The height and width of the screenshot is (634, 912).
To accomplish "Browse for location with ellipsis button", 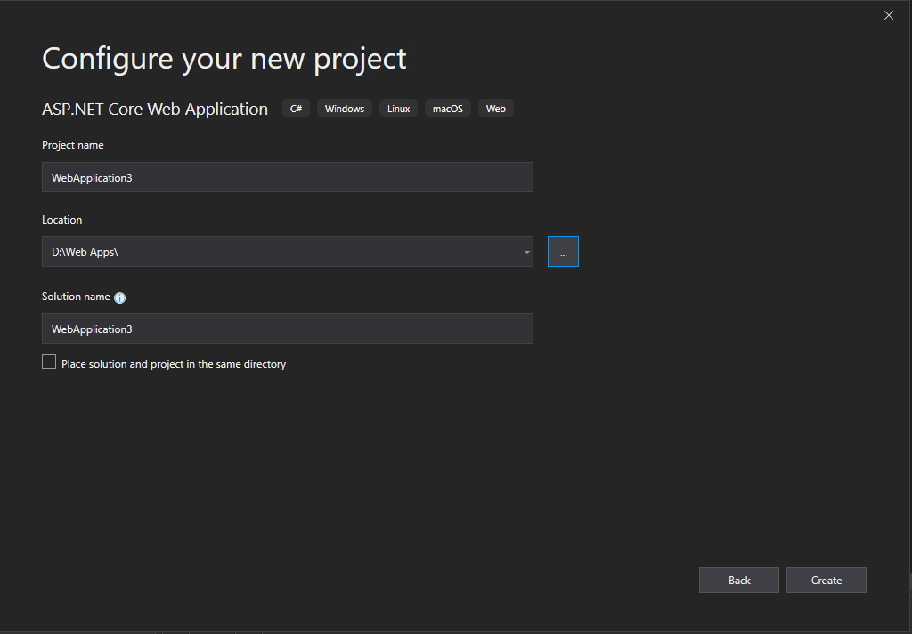I will (x=563, y=252).
